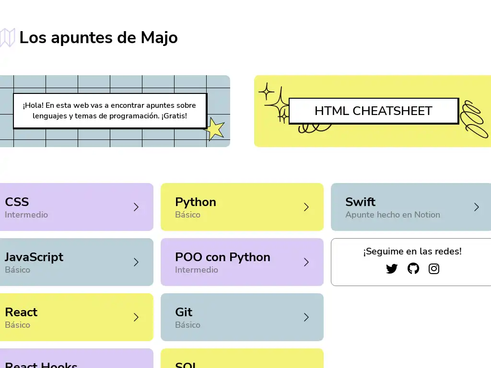The height and width of the screenshot is (368, 491).
Task: Open the Twitter profile icon
Action: (x=392, y=269)
